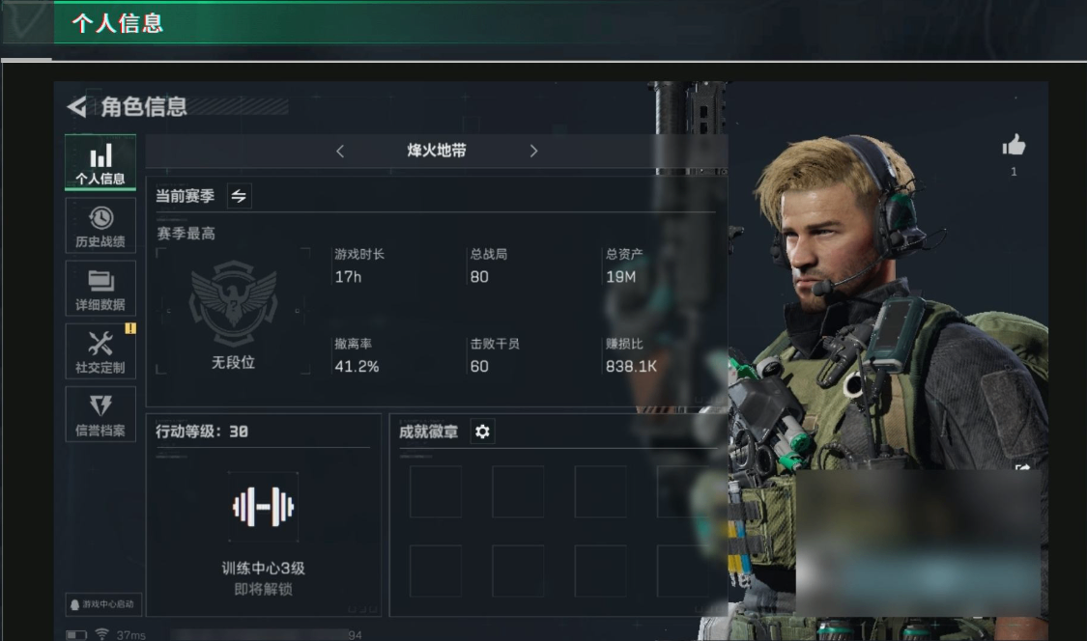Click the 烽火地带 mode title
1087x641 pixels.
pos(437,151)
